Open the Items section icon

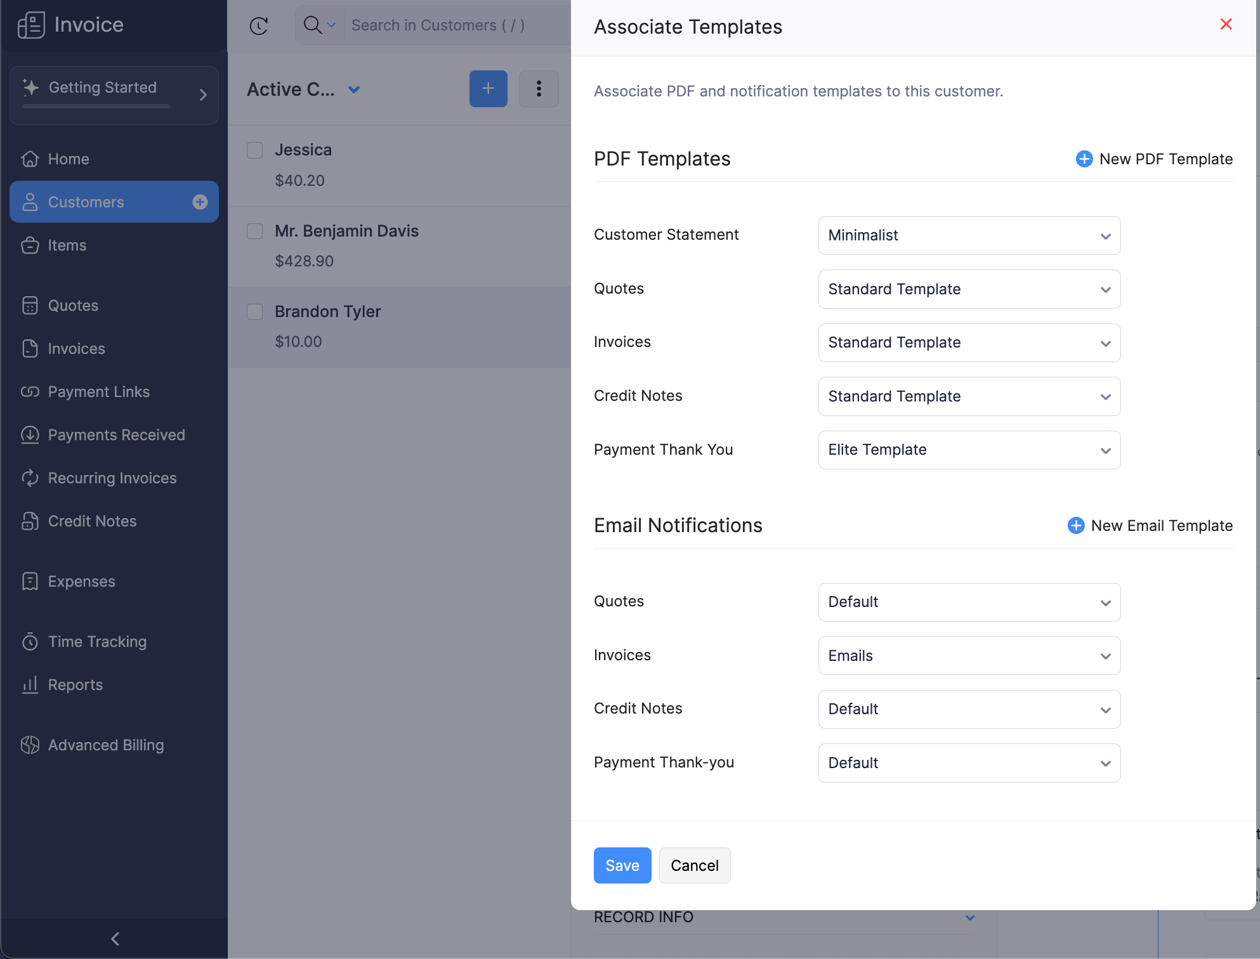pyautogui.click(x=30, y=245)
